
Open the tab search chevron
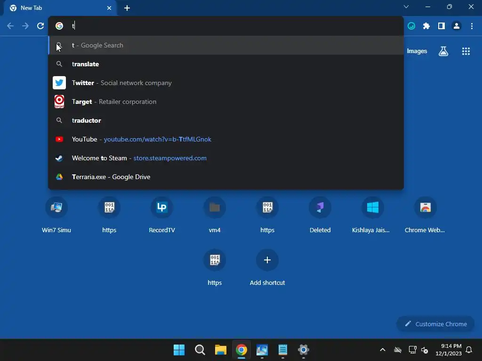[406, 7]
